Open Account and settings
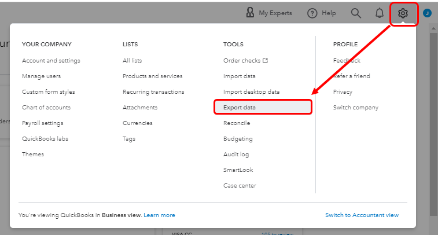This screenshot has width=438, height=235. coord(51,61)
